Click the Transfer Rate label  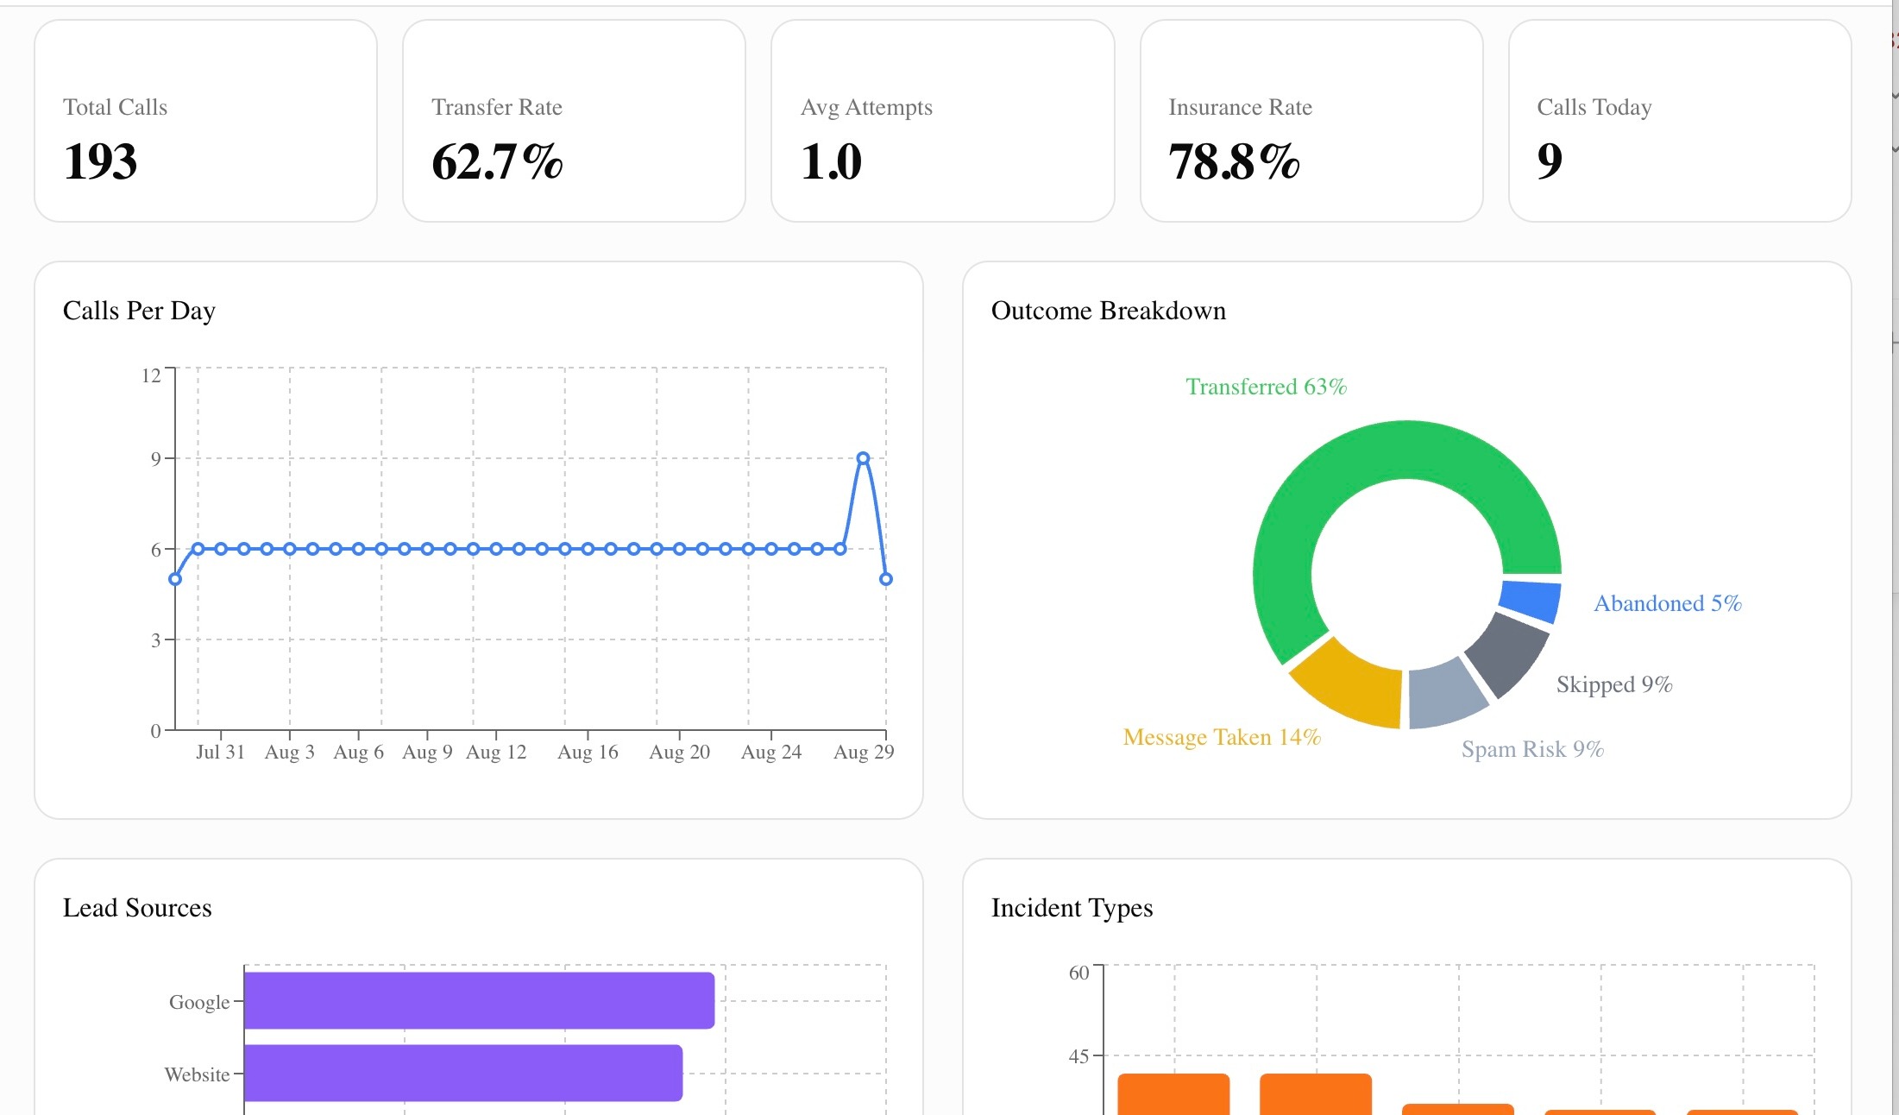pos(497,107)
